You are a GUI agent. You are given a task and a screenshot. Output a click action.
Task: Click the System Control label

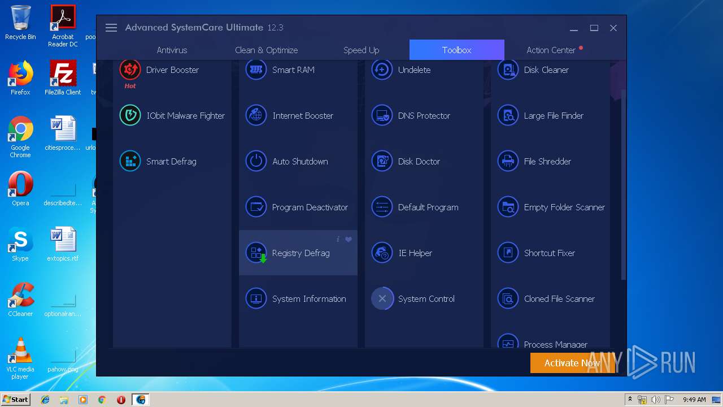coord(426,298)
